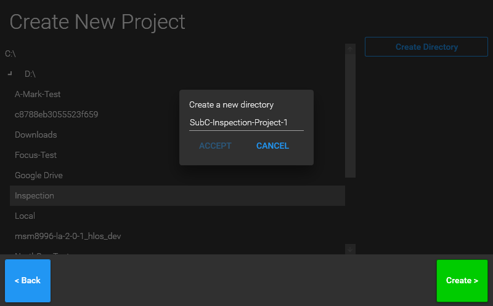Select the C:\ drive entry
This screenshot has height=306, width=493.
point(10,53)
